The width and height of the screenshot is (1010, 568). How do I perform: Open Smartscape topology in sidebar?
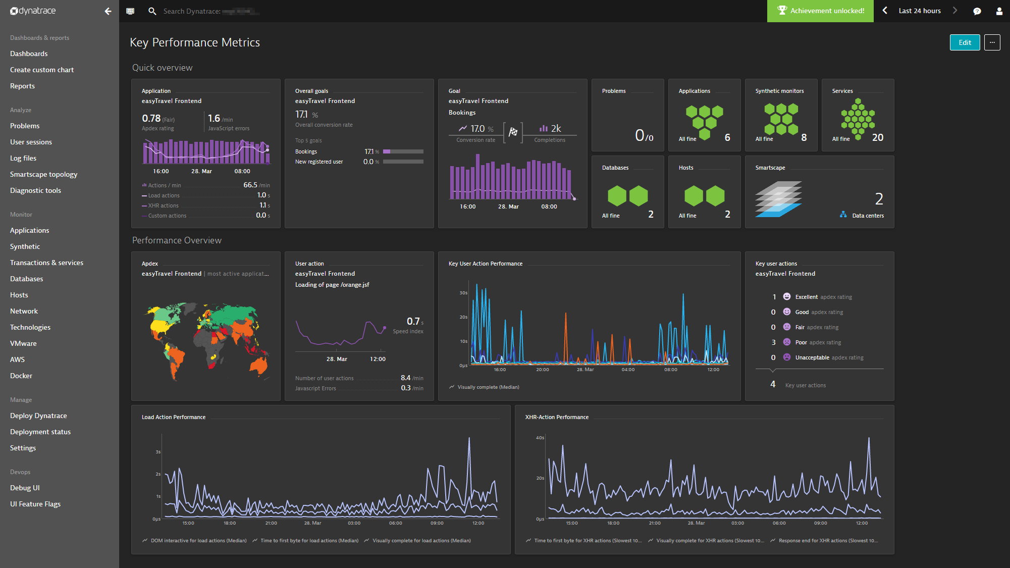pos(43,174)
